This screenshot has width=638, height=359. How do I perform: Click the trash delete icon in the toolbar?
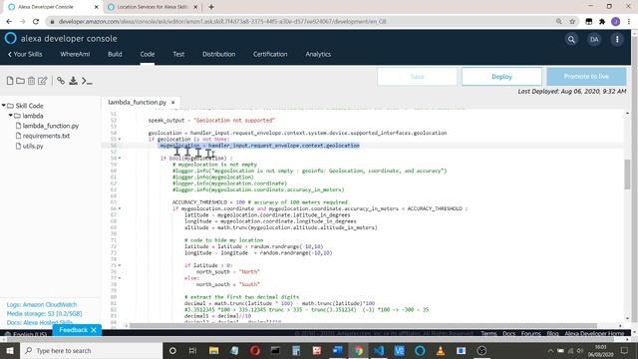click(x=31, y=81)
